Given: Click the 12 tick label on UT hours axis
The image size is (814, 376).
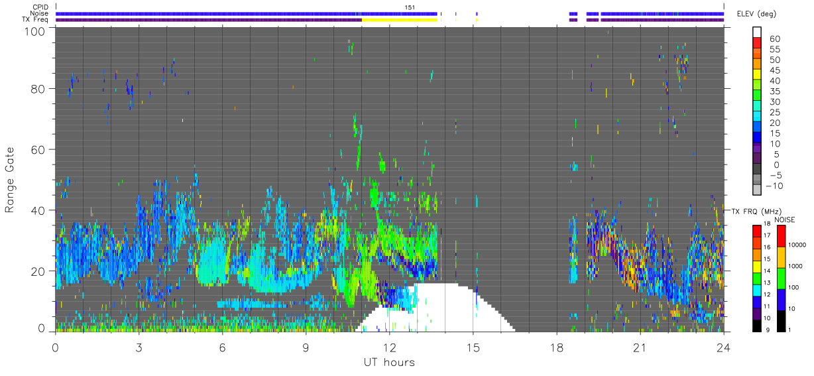Looking at the screenshot, I should 389,347.
